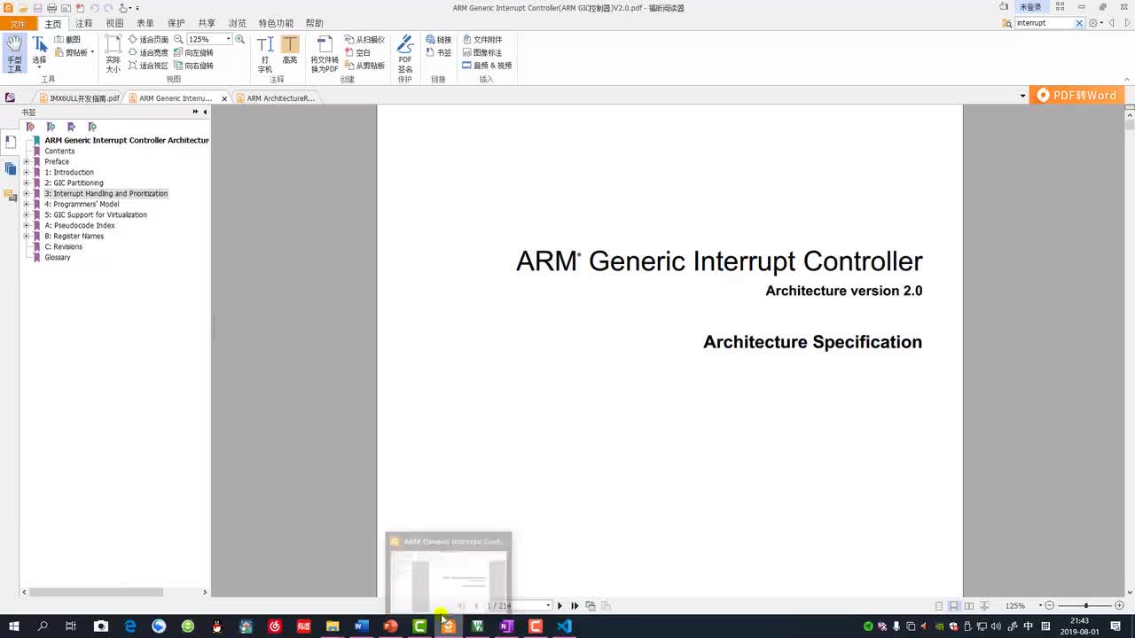Click zoom-out minus button in status bar
This screenshot has width=1135, height=638.
pyautogui.click(x=1049, y=605)
